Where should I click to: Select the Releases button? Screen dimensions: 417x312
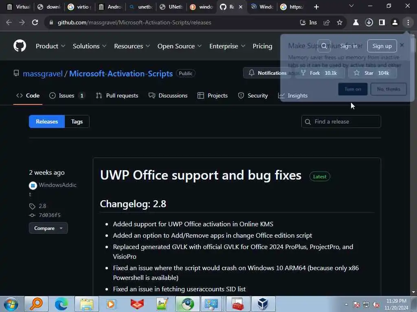click(47, 121)
